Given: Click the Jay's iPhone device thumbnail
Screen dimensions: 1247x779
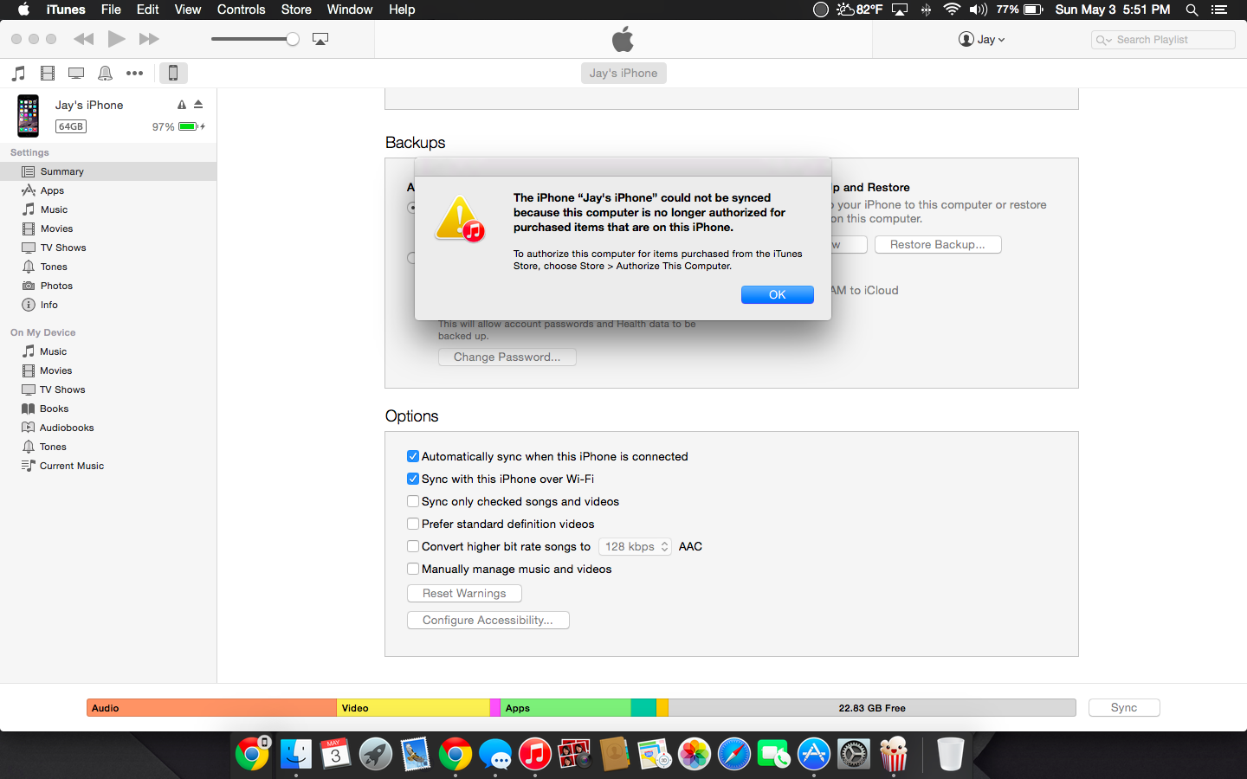Looking at the screenshot, I should (29, 116).
